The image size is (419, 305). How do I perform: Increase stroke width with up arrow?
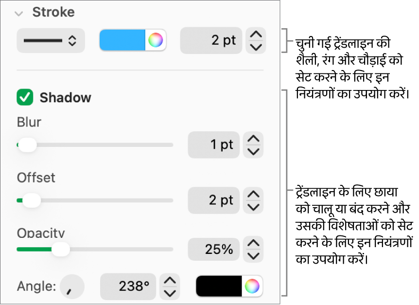256,35
